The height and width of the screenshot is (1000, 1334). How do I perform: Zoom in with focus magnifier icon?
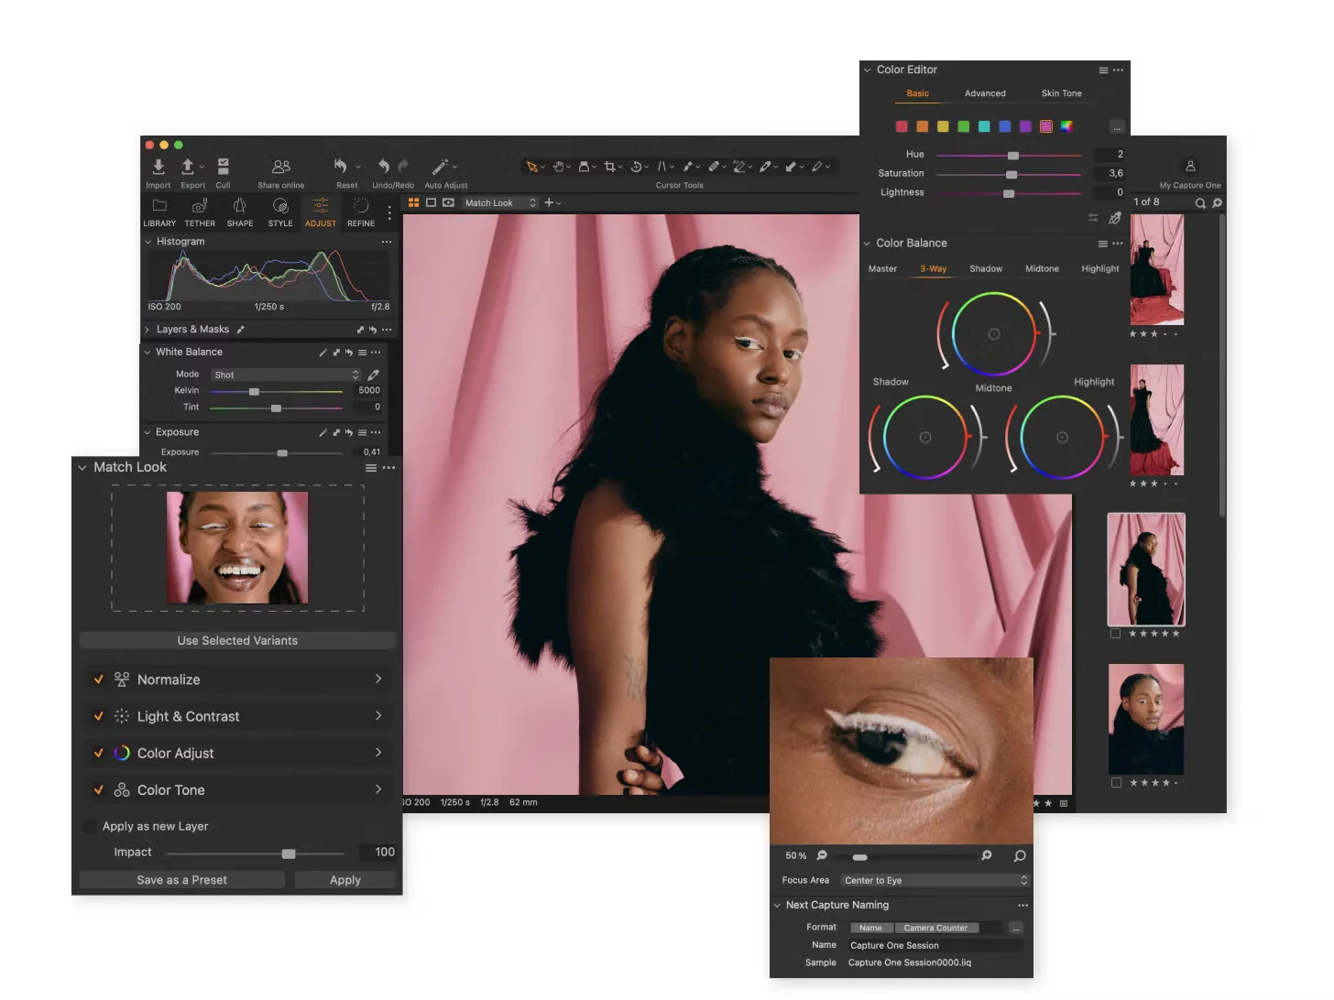click(987, 855)
